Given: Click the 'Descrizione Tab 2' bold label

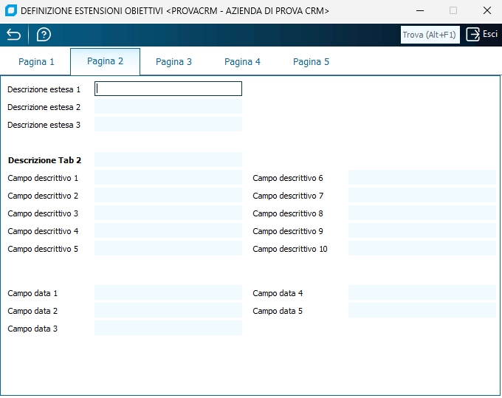Looking at the screenshot, I should 44,160.
